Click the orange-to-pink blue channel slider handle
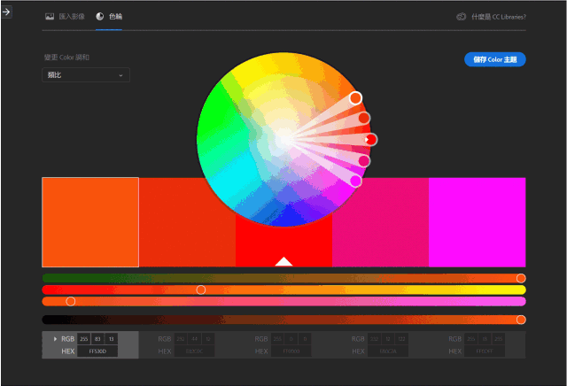The image size is (567, 386). coord(71,301)
